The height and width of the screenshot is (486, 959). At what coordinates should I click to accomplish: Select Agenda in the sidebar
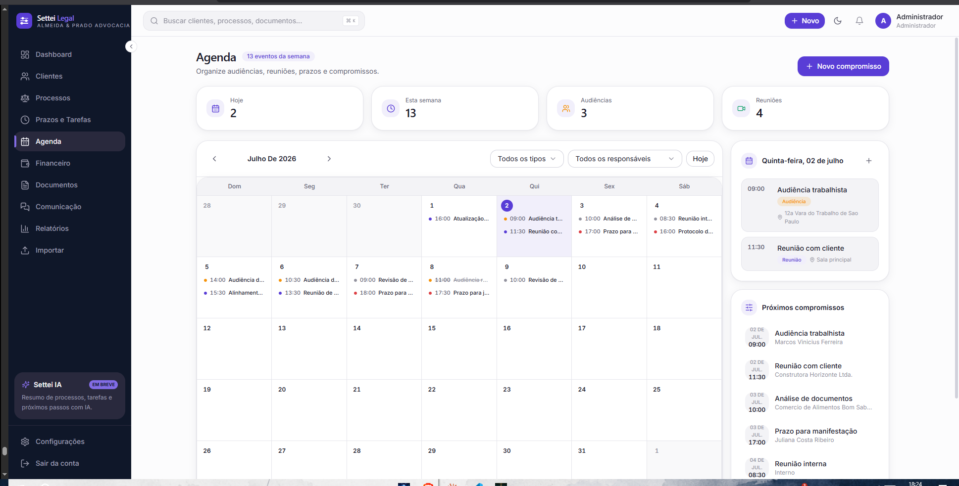point(70,141)
